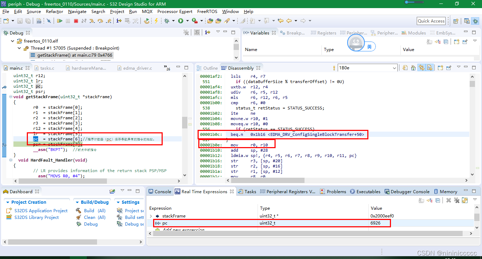
Task: Click Clean (All) link in Dashboard
Action: (x=95, y=217)
